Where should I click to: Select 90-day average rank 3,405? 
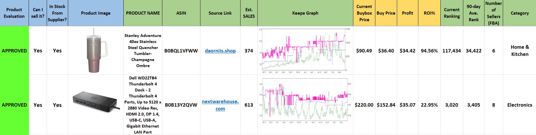pos(474,105)
